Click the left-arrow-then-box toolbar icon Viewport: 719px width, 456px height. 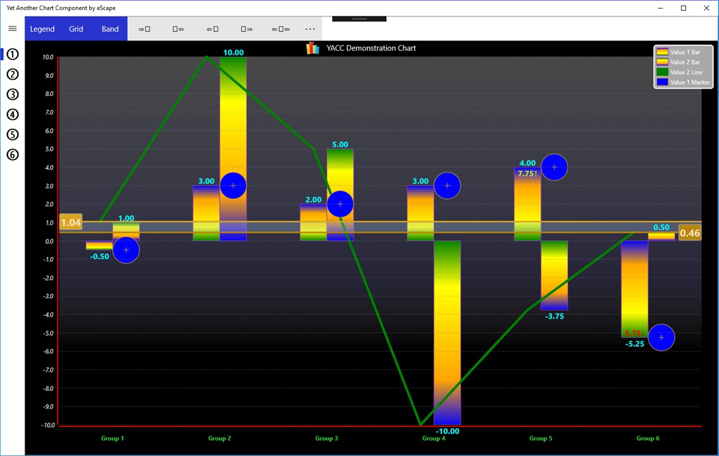[212, 29]
